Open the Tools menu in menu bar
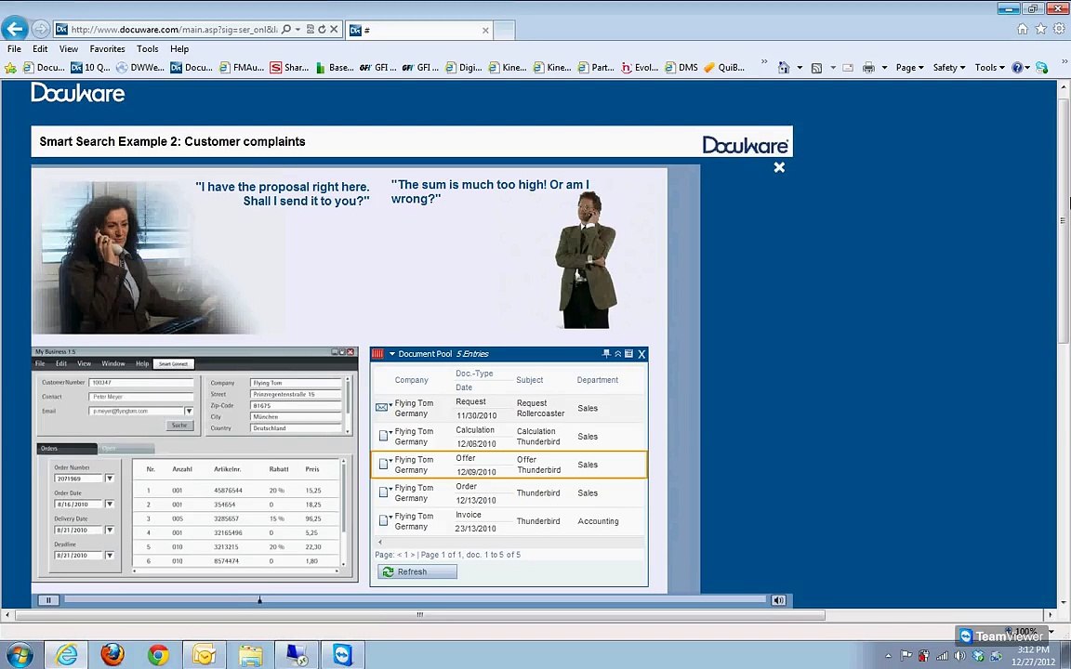 [x=148, y=49]
